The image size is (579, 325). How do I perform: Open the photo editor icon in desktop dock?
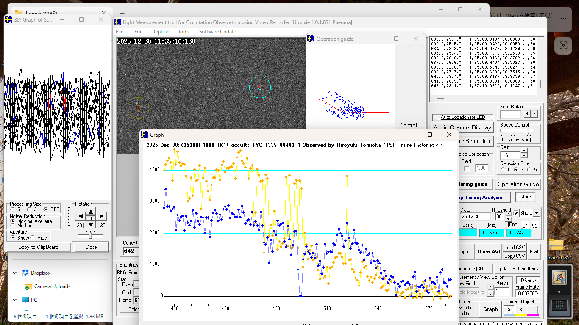point(559,278)
